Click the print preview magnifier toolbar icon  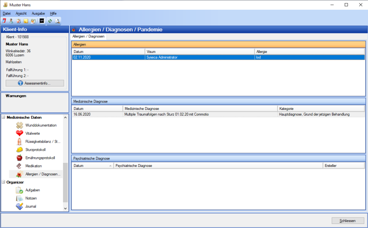[58, 21]
